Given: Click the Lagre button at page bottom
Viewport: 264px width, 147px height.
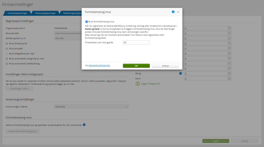Looking at the screenshot, I should click(x=216, y=141).
